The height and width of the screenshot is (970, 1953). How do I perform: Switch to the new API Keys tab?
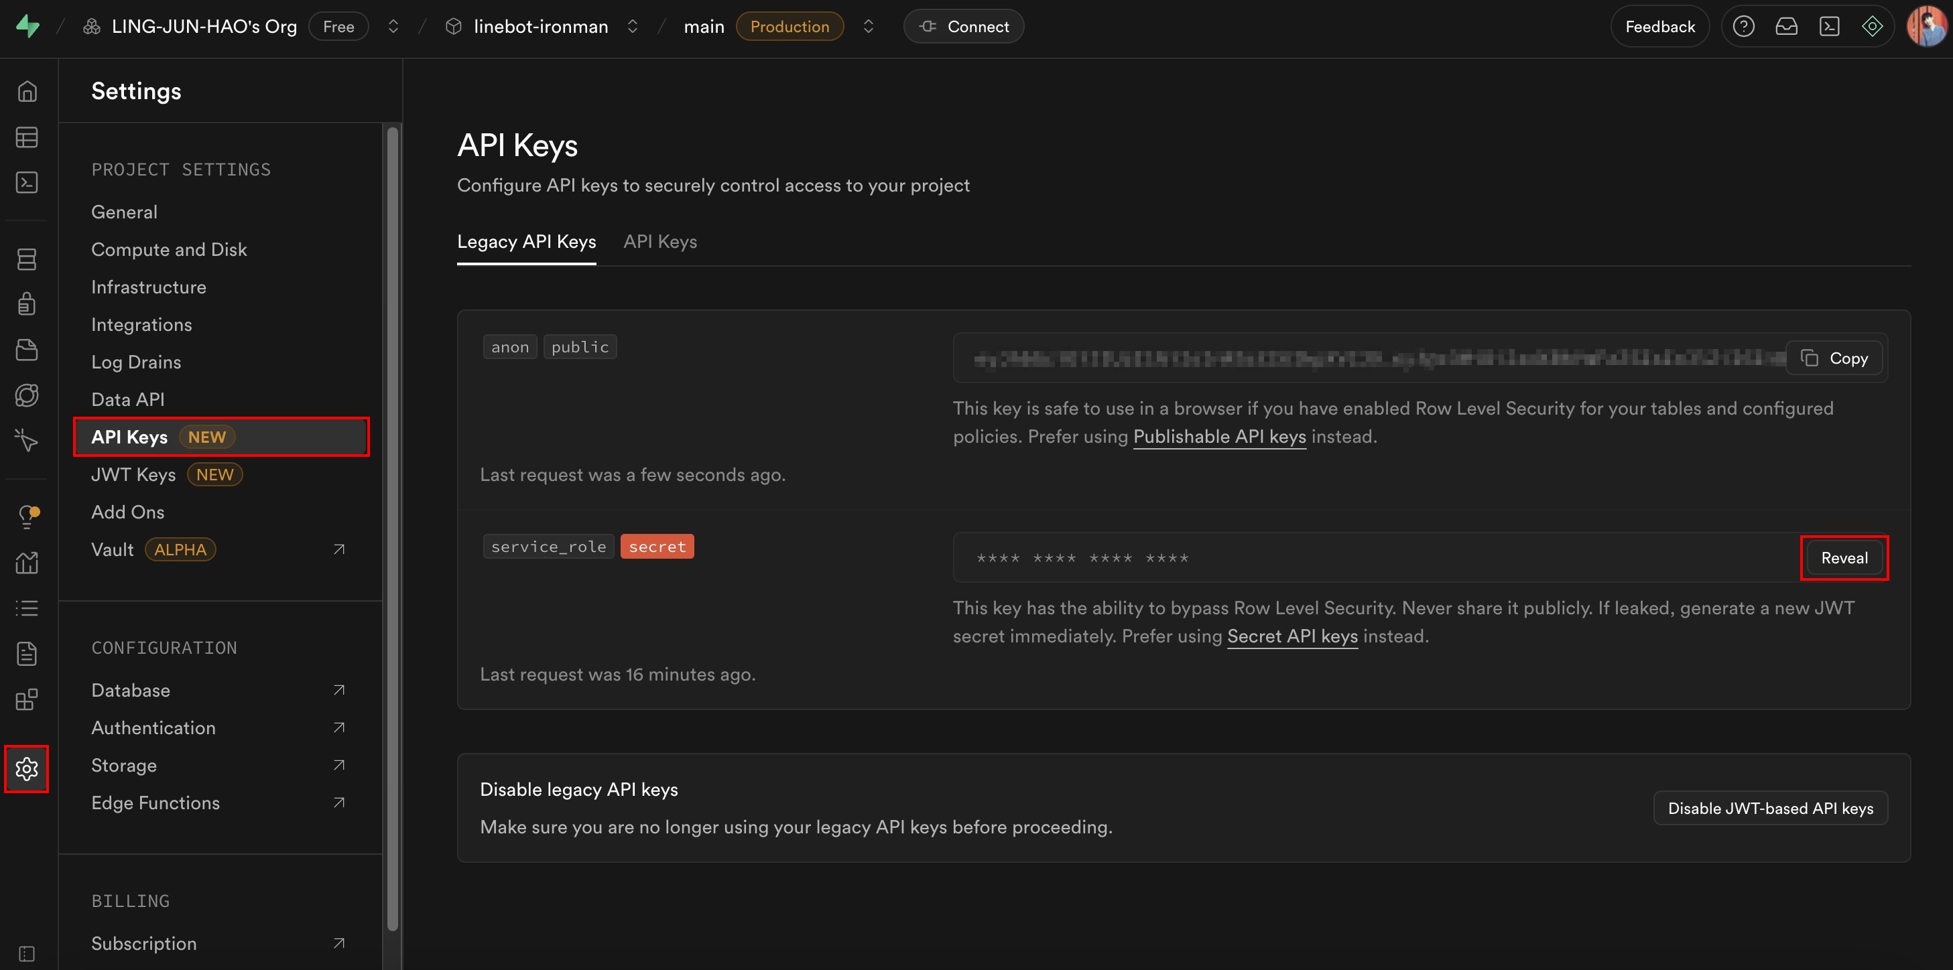coord(659,242)
